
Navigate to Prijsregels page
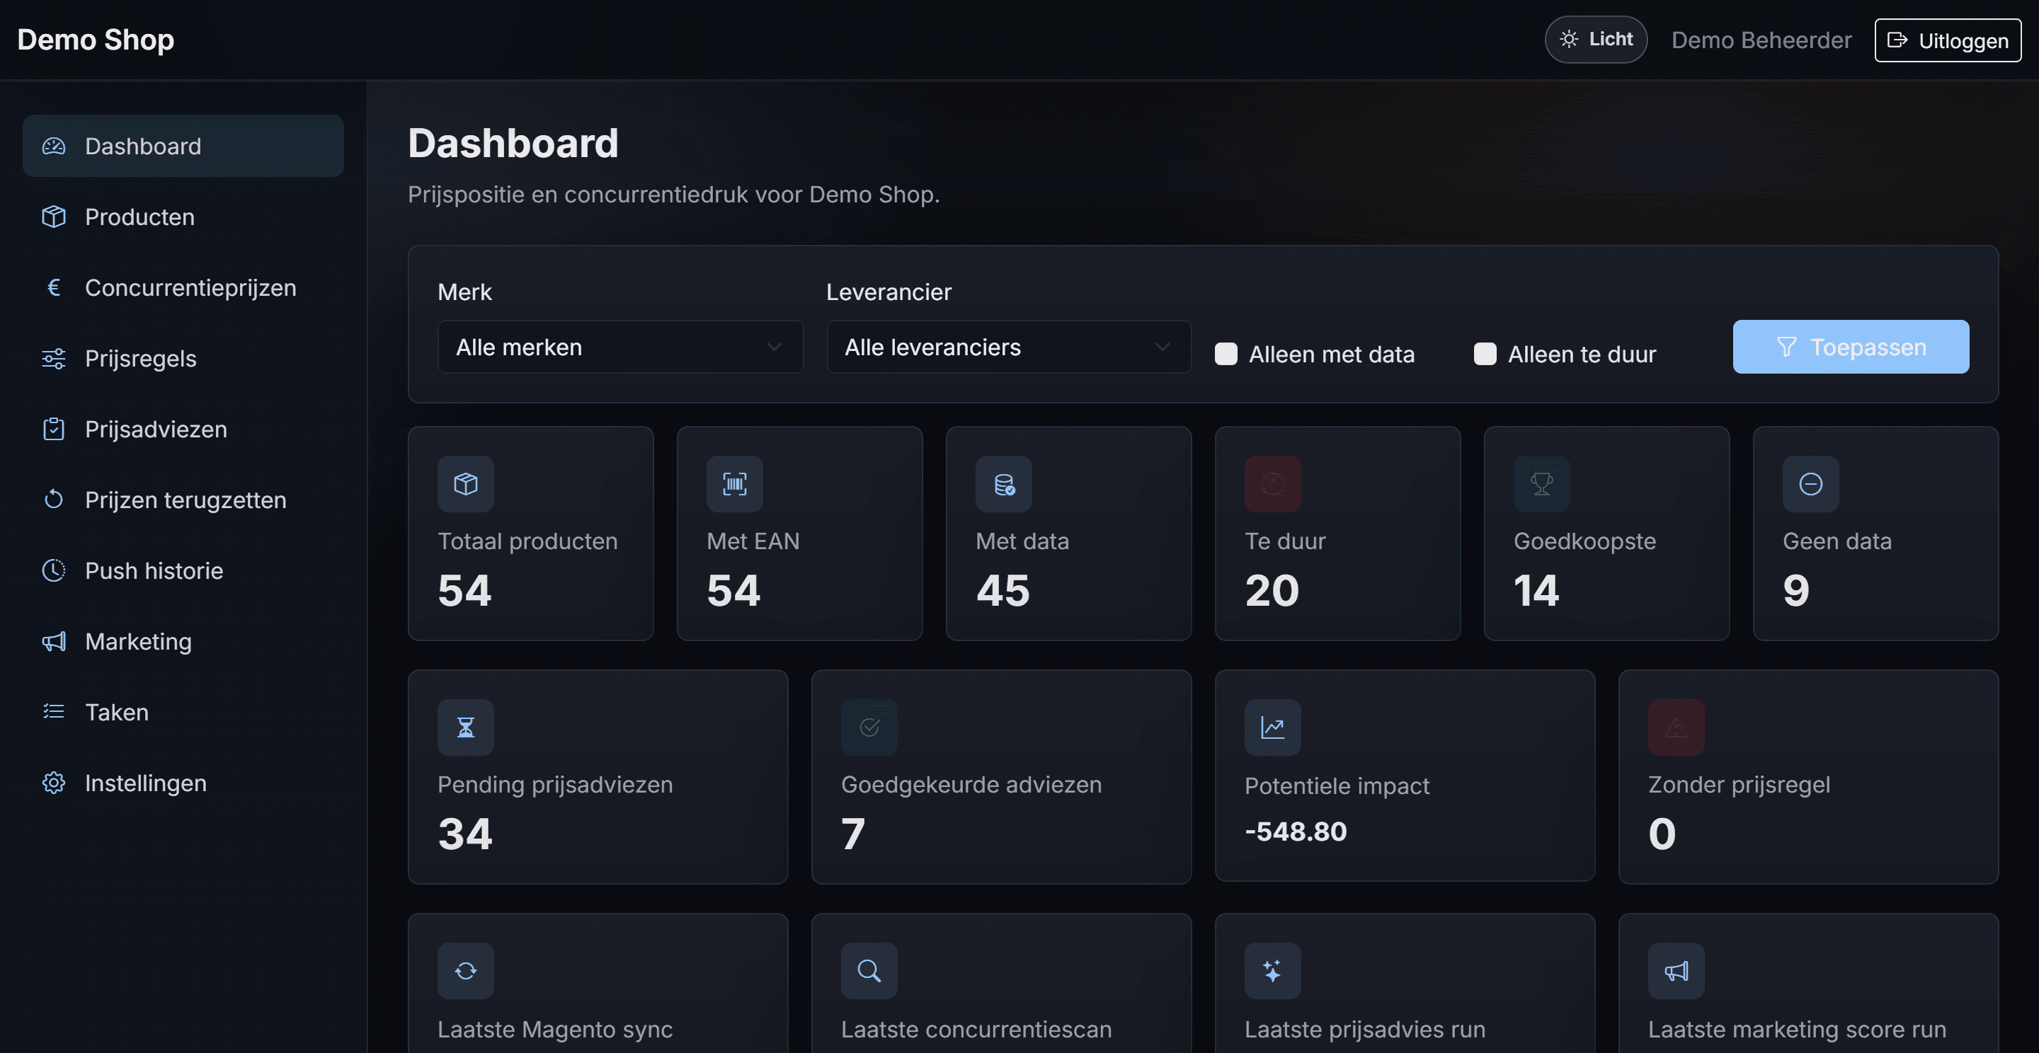(183, 358)
